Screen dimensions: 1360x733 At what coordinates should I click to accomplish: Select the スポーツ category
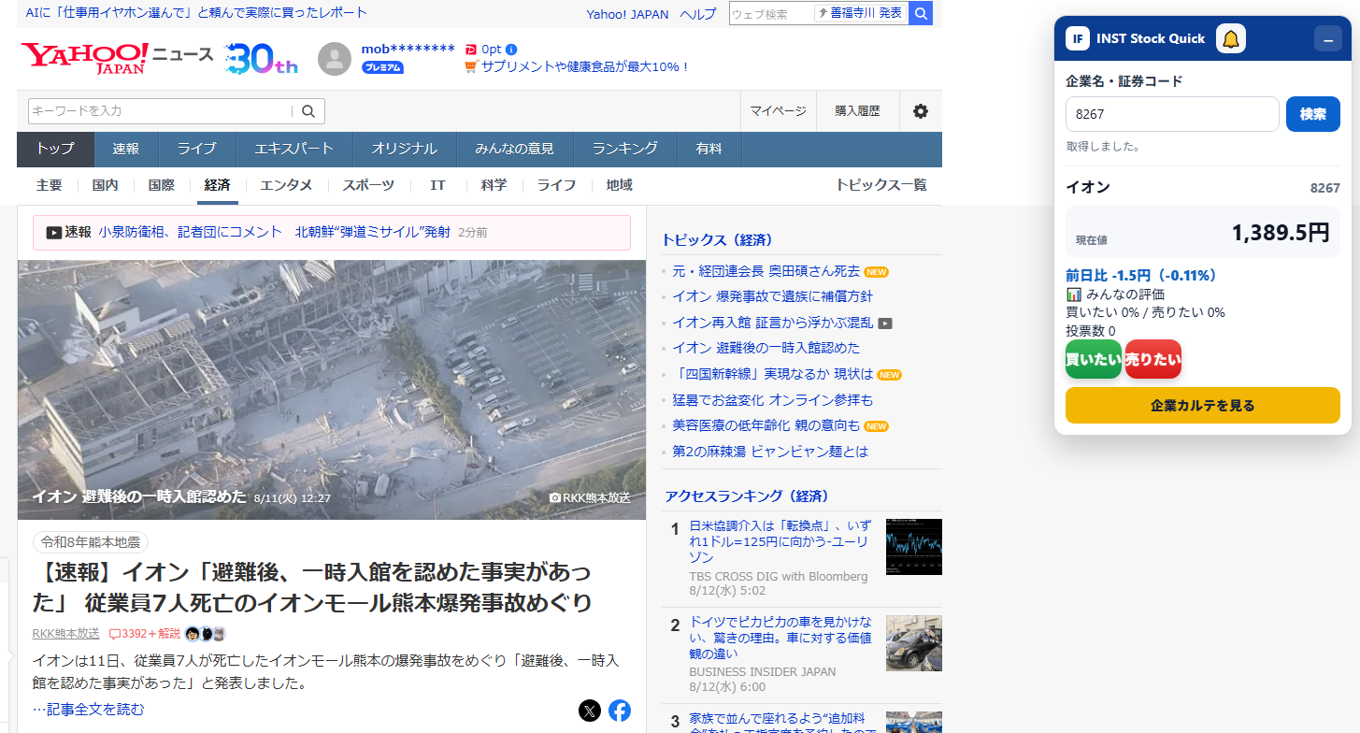click(x=368, y=185)
